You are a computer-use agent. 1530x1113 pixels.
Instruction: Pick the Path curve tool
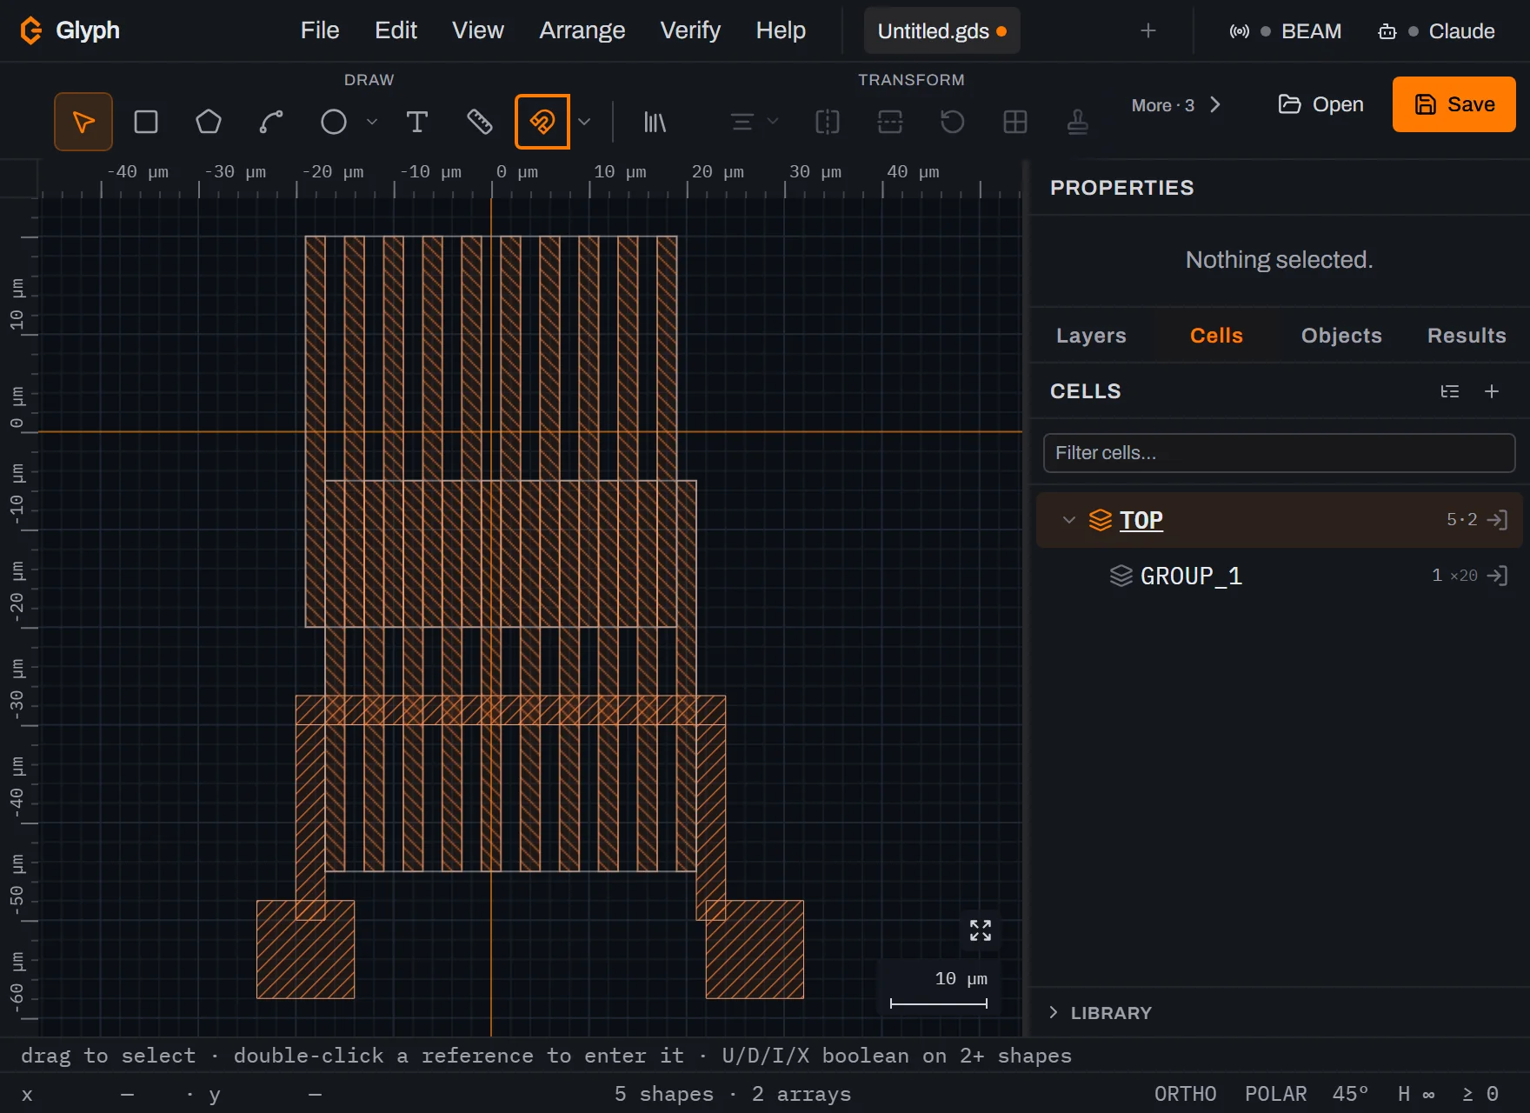click(271, 122)
